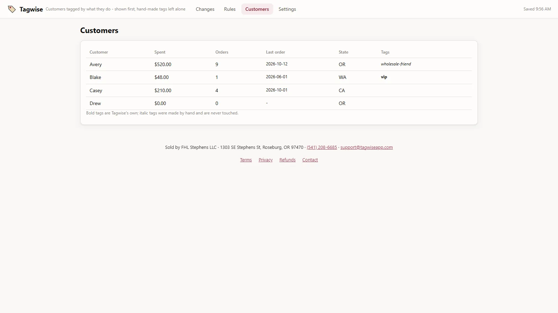Click Avery's order count 9
Screen dimensions: 558x313
click(217, 64)
